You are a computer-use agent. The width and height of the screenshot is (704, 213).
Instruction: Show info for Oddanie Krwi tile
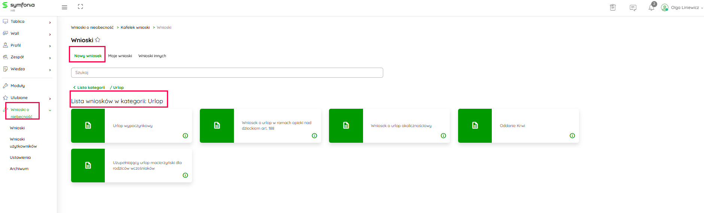(572, 136)
